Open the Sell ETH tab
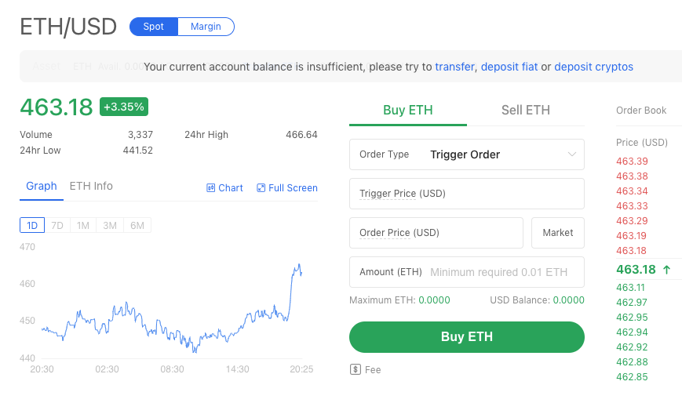Viewport: 682px width, 403px height. point(526,111)
